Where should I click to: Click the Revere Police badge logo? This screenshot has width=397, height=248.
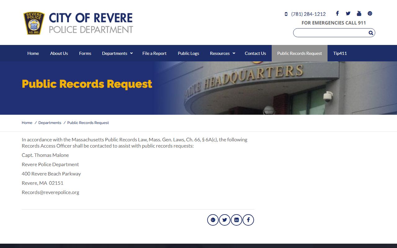pos(34,23)
